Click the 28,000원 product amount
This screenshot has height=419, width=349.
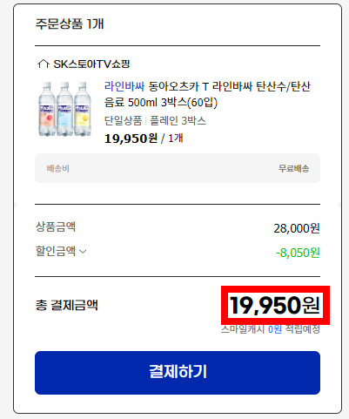(x=297, y=228)
